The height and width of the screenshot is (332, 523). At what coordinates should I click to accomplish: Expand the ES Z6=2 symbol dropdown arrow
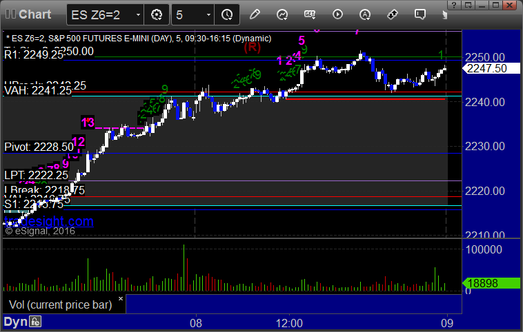(138, 15)
